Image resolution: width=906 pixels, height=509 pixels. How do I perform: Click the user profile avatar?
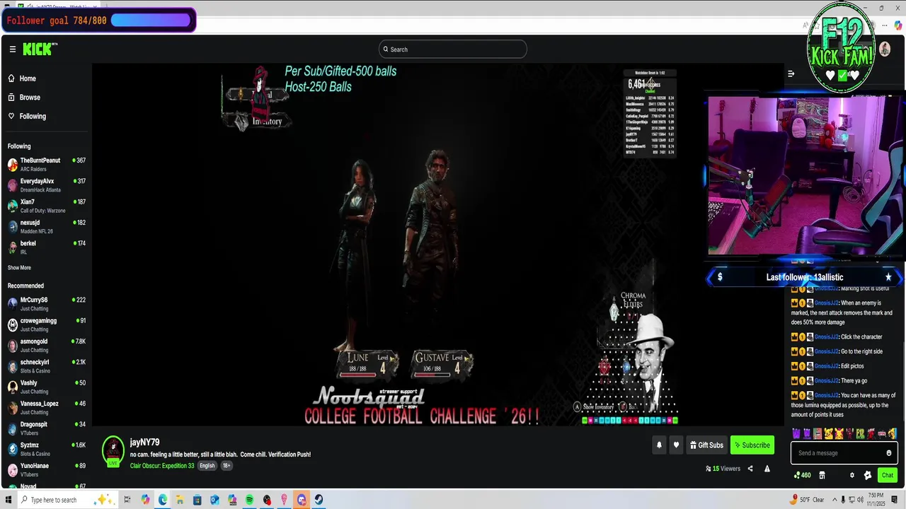(x=884, y=49)
